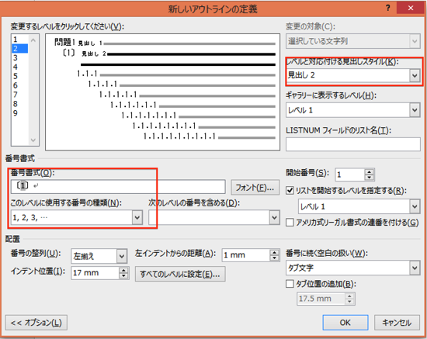The height and width of the screenshot is (339, 427).
Task: Open the 変更の対象 dropdown
Action: point(353,41)
